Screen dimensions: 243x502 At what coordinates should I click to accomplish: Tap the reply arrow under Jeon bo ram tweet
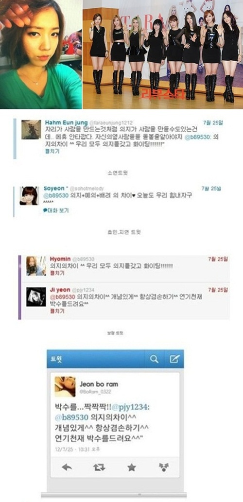[66, 467]
